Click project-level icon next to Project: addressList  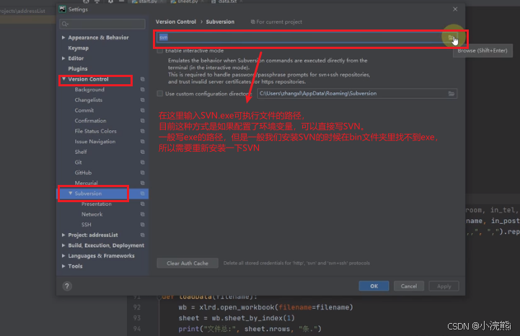click(x=143, y=235)
